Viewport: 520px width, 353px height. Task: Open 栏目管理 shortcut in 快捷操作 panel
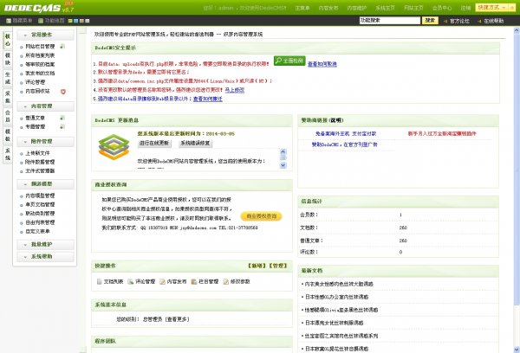point(205,281)
